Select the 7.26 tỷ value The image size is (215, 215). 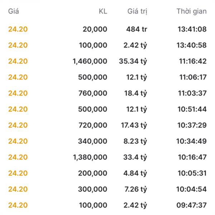click(136, 189)
